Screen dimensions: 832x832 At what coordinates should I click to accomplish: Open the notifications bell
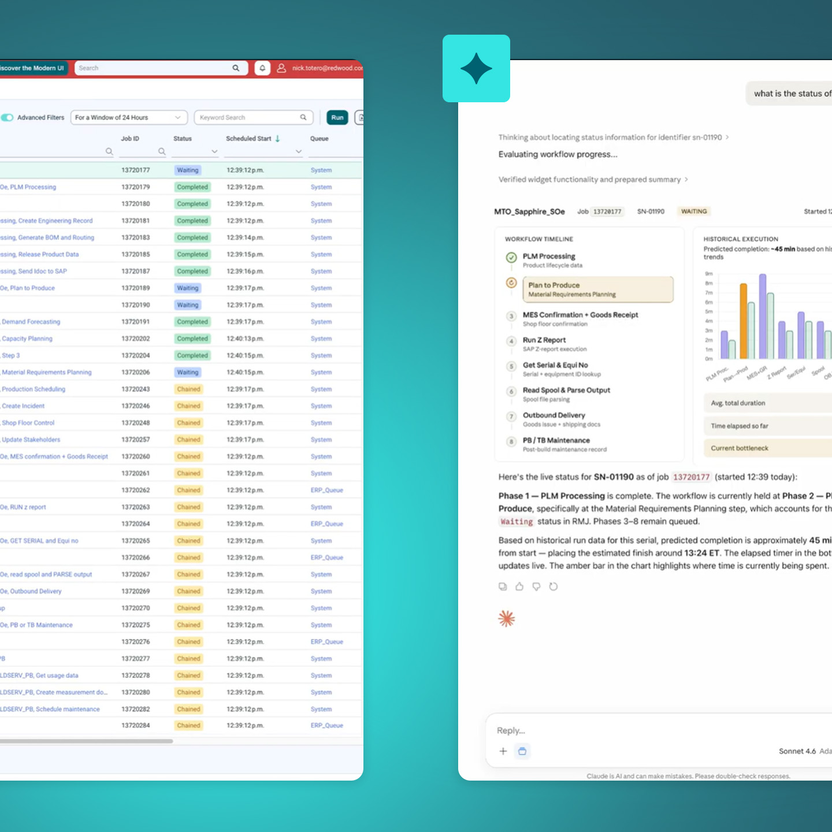(262, 68)
